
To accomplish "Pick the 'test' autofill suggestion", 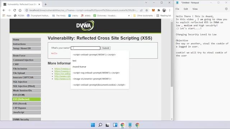I will tap(100, 61).
